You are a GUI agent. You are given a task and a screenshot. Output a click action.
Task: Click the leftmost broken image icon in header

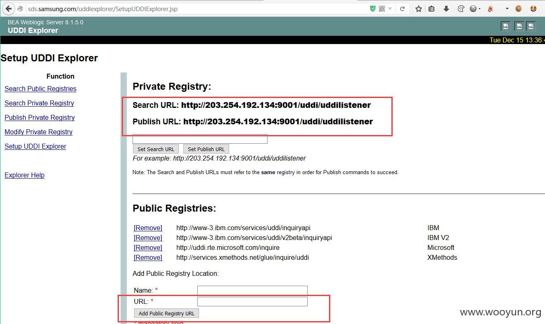click(x=505, y=26)
